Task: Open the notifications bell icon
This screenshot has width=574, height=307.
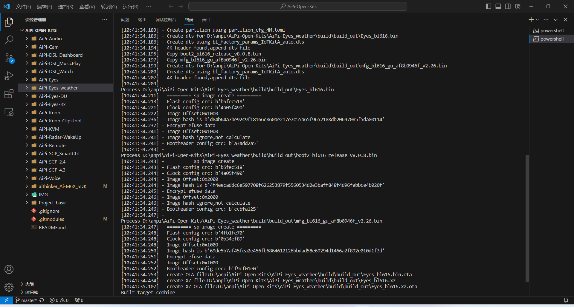Action: [x=566, y=300]
